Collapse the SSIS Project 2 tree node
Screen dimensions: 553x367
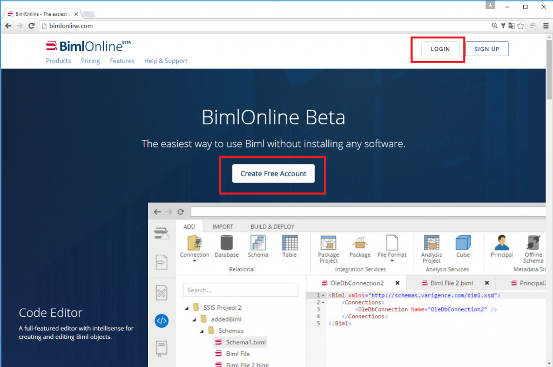point(187,308)
